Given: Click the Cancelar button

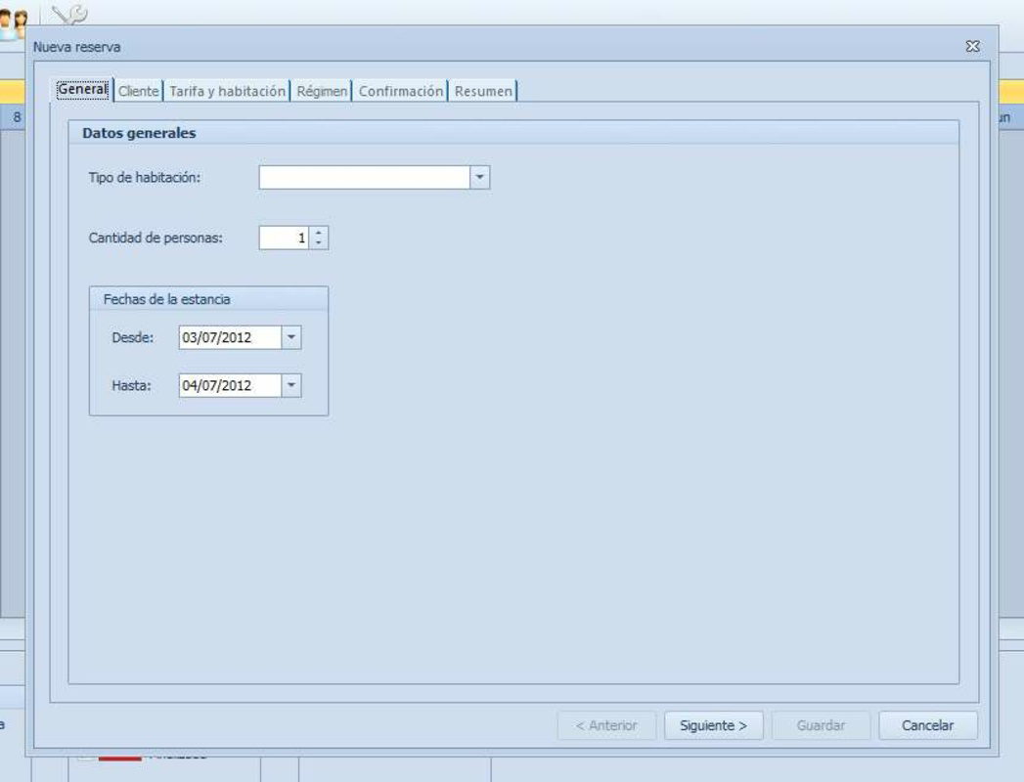Looking at the screenshot, I should (927, 725).
